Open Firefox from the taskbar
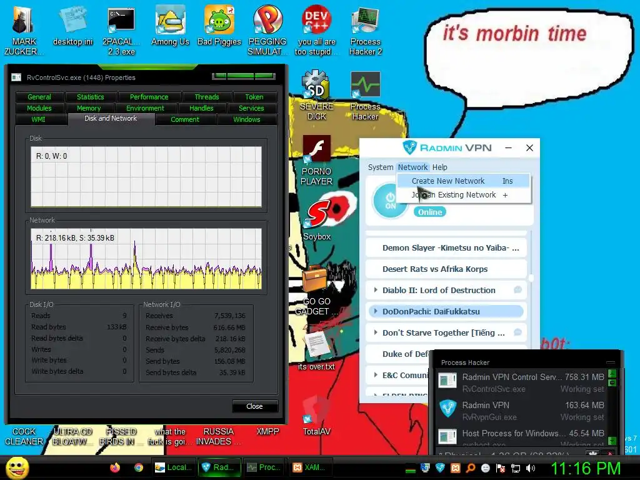Viewport: 640px width, 480px height. pos(115,467)
